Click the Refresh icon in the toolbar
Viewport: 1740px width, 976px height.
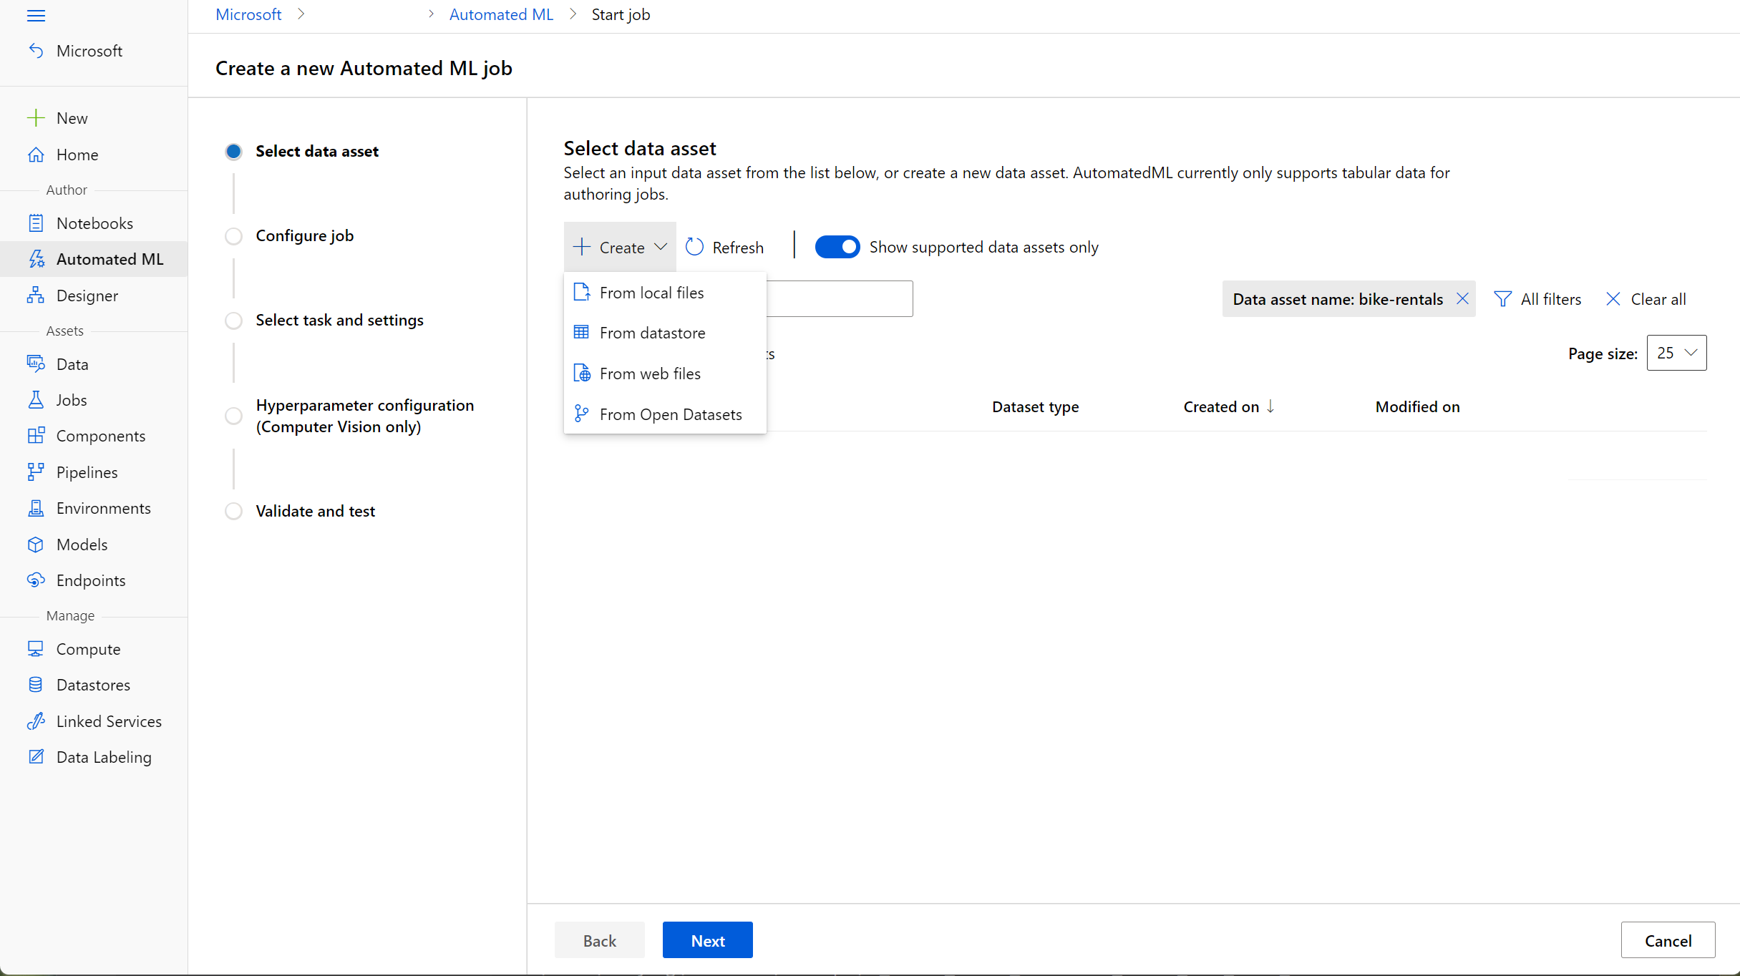click(x=694, y=247)
